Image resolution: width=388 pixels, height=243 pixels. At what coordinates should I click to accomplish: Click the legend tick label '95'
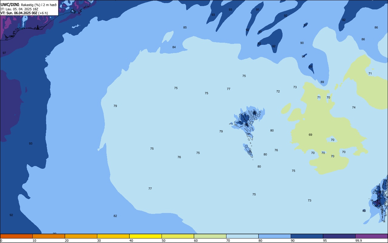[x=325, y=241]
